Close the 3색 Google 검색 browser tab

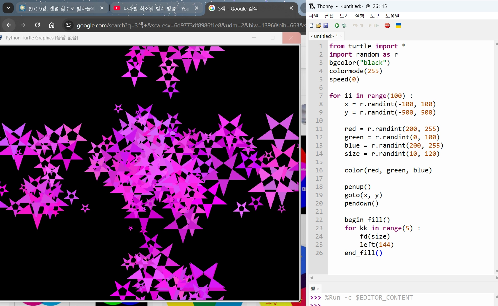[291, 8]
